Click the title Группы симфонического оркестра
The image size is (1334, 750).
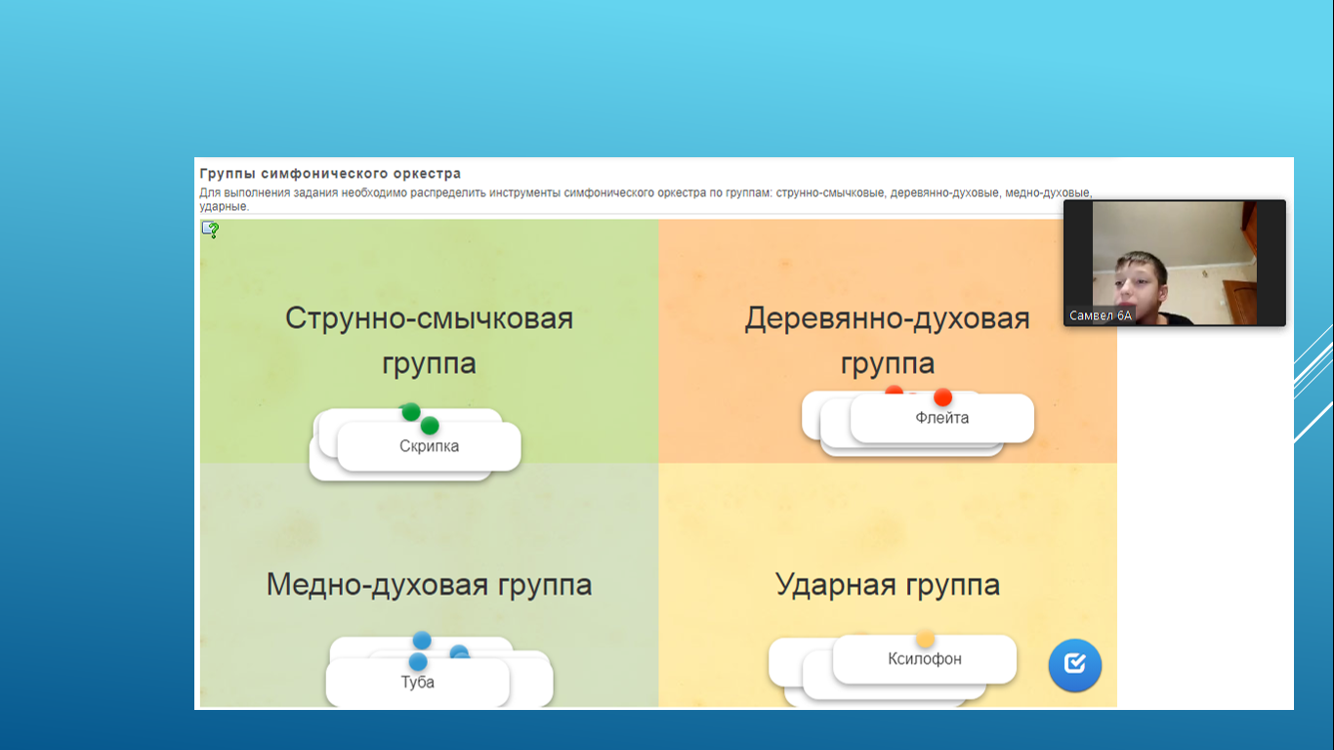pyautogui.click(x=330, y=173)
